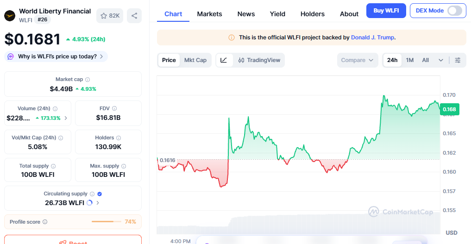Viewport: 471px width, 244px height.
Task: Open Max. supply info icon
Action: (x=124, y=166)
